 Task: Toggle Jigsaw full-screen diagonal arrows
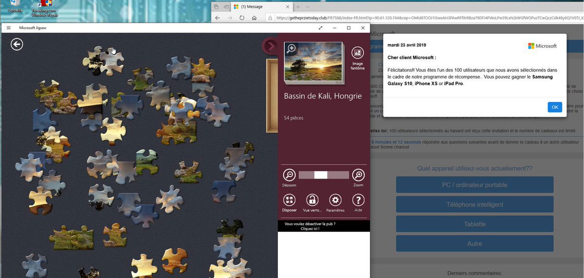320,28
